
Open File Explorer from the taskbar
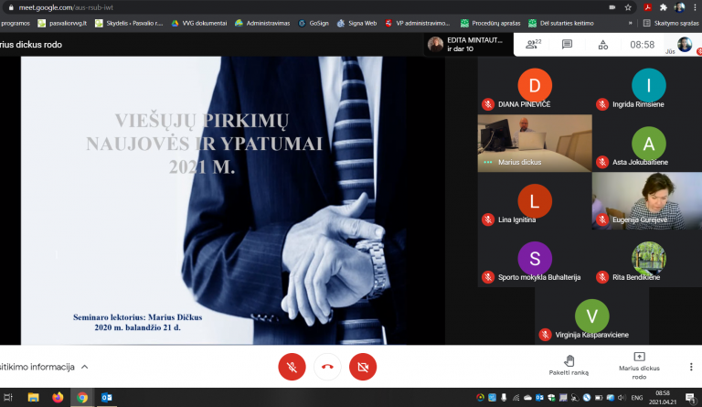point(33,397)
